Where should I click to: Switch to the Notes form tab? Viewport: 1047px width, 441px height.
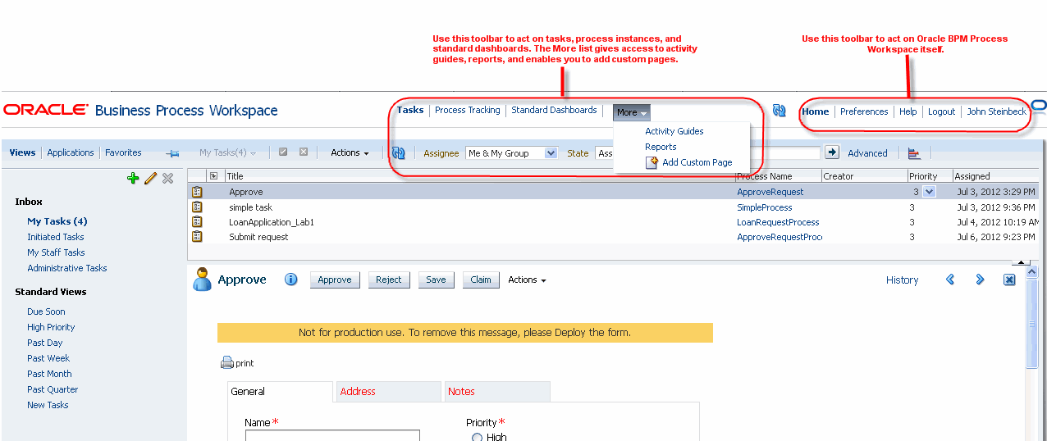[497, 392]
